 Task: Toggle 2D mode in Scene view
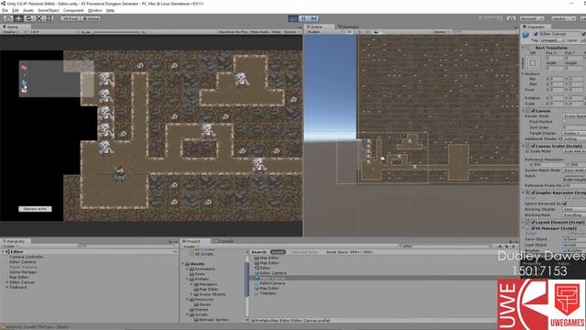coord(349,32)
